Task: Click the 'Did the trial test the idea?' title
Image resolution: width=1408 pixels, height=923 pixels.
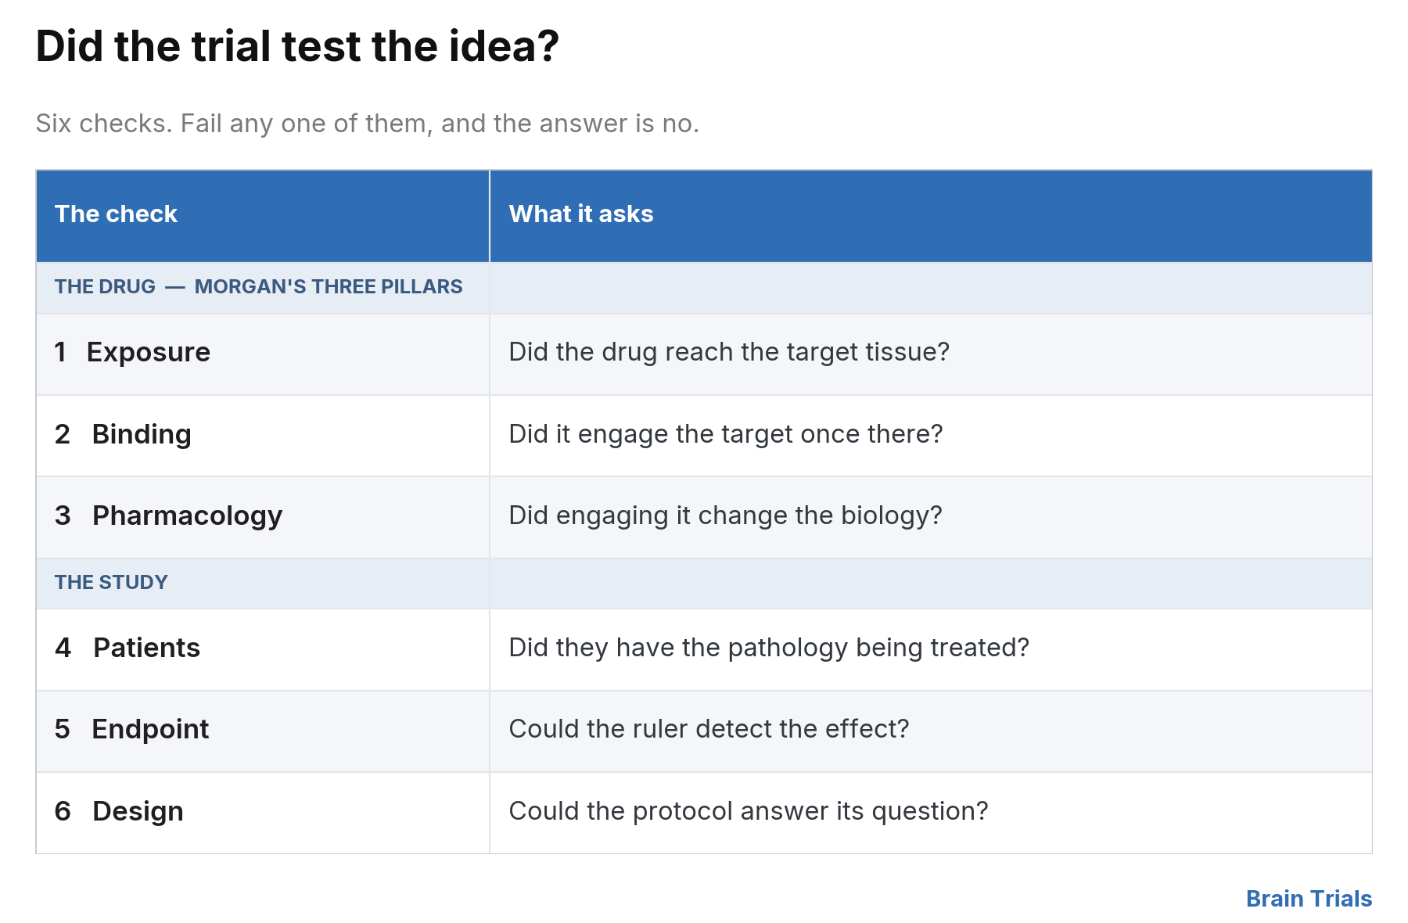Action: tap(297, 46)
